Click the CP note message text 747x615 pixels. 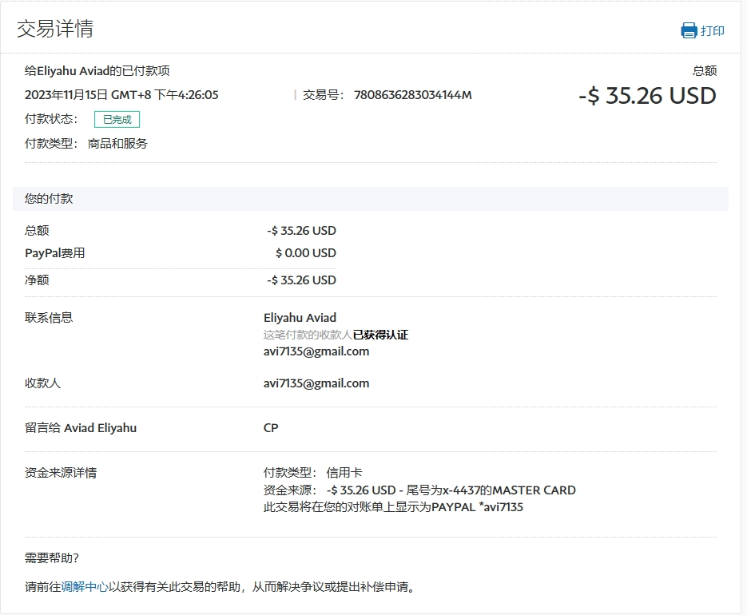click(271, 428)
